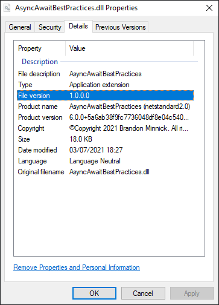Click the Description group heading
219x305 pixels.
tap(40, 62)
